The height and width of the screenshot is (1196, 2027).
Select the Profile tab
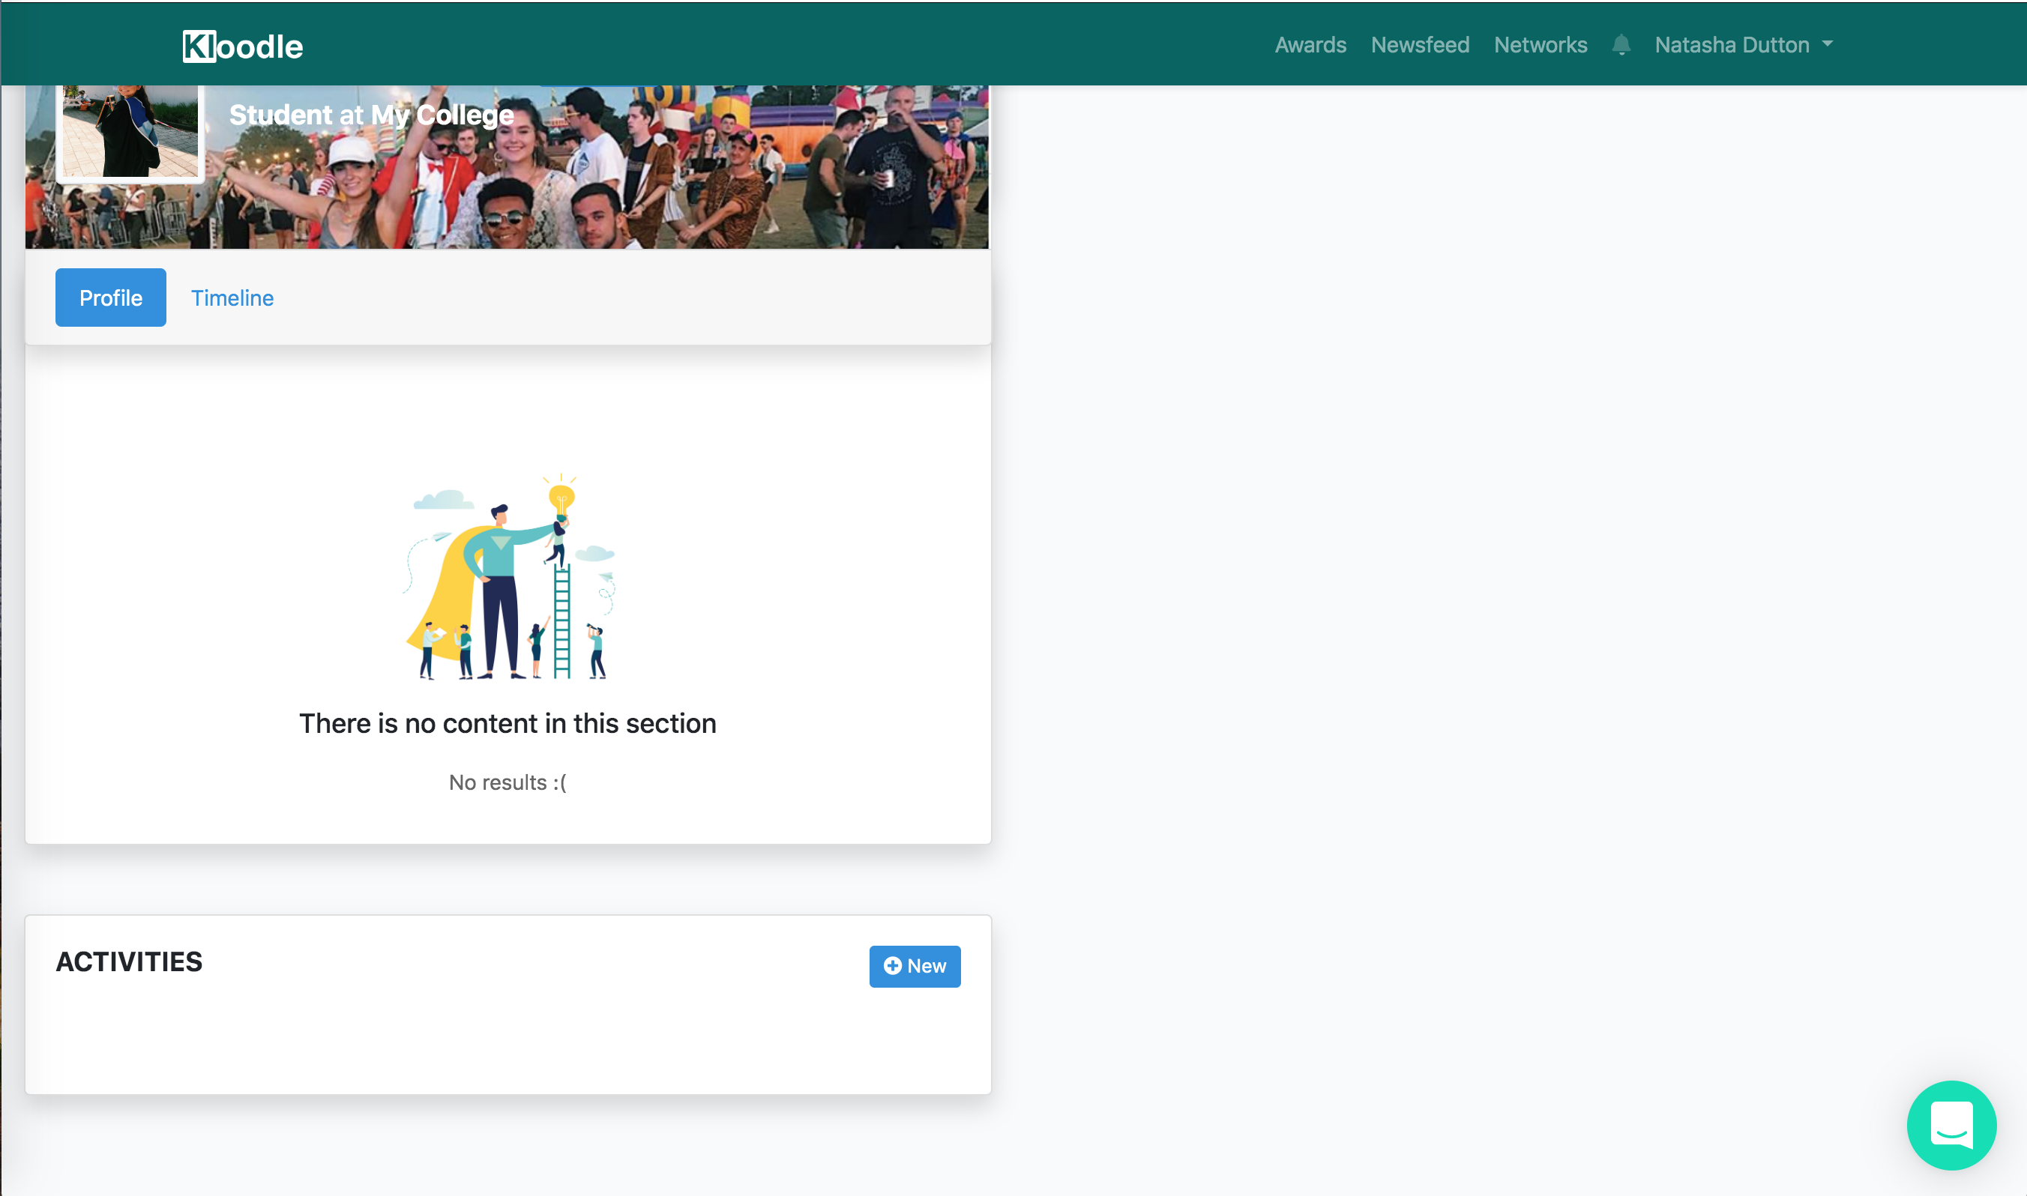pyautogui.click(x=110, y=298)
